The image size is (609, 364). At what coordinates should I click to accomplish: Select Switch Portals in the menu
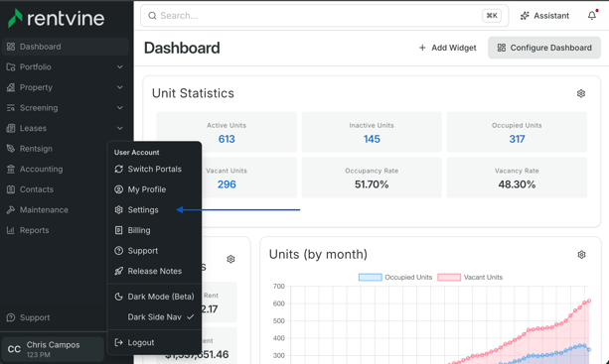pyautogui.click(x=154, y=169)
